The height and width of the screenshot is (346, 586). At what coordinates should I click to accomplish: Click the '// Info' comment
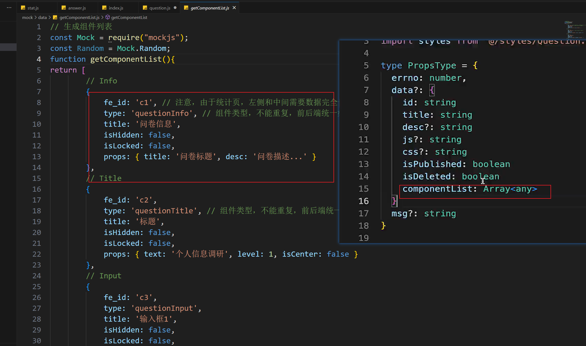102,81
